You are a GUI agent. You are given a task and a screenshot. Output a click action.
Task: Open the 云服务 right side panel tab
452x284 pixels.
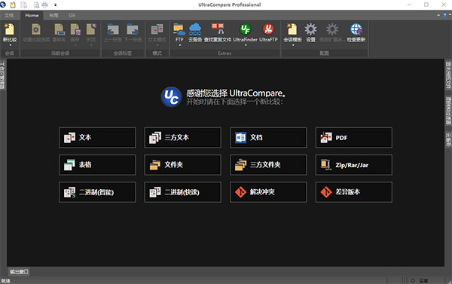pyautogui.click(x=448, y=139)
